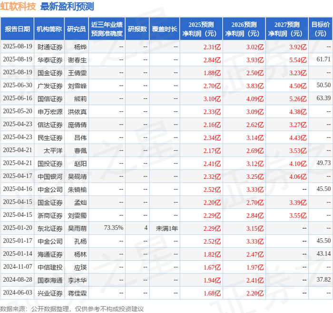Image resolution: width=333 pixels, height=313 pixels.
Task: Click report date 2025-06-16
Action: [18, 98]
